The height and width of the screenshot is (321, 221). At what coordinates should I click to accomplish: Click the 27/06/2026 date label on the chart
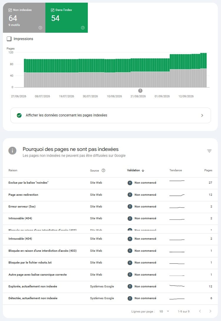(19, 96)
